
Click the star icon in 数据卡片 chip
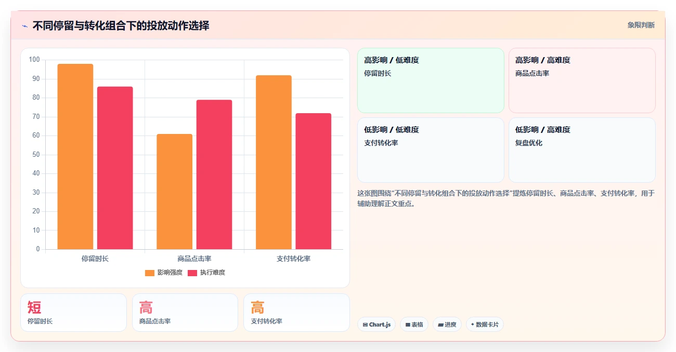click(473, 324)
